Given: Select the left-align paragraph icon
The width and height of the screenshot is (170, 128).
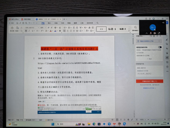Looking at the screenshot, I should pyautogui.click(x=64, y=31).
